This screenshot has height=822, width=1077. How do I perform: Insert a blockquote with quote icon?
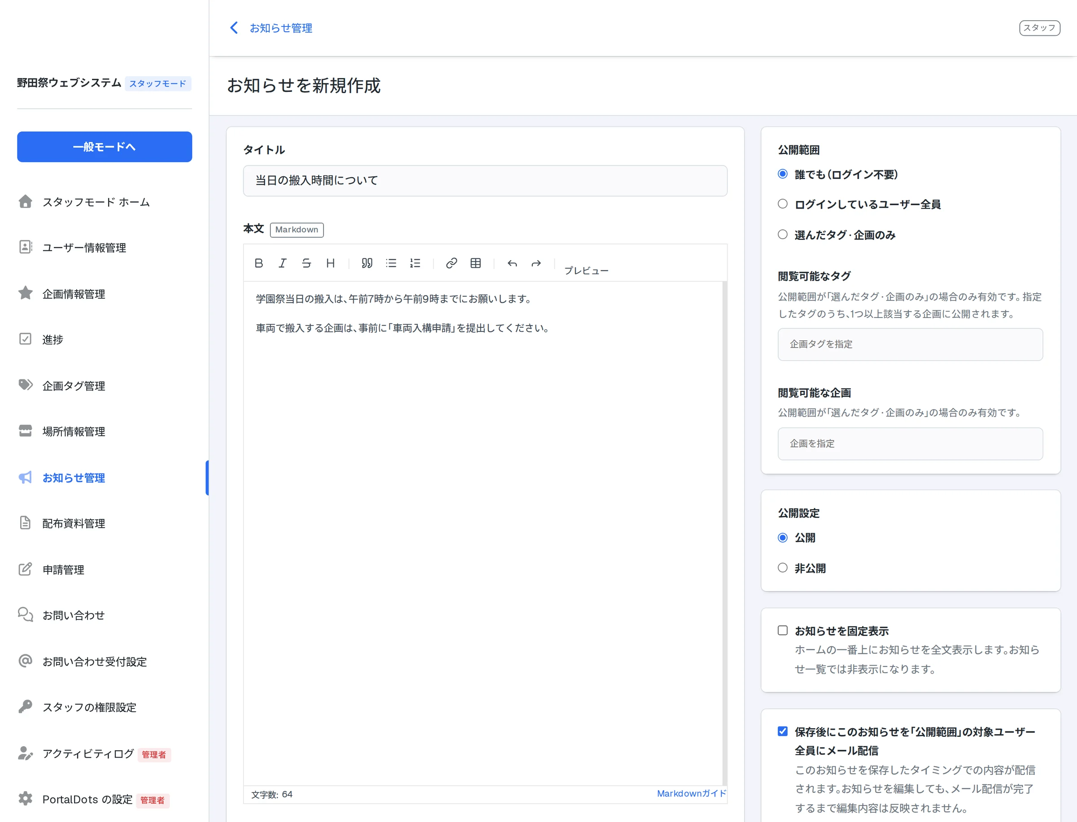point(367,263)
